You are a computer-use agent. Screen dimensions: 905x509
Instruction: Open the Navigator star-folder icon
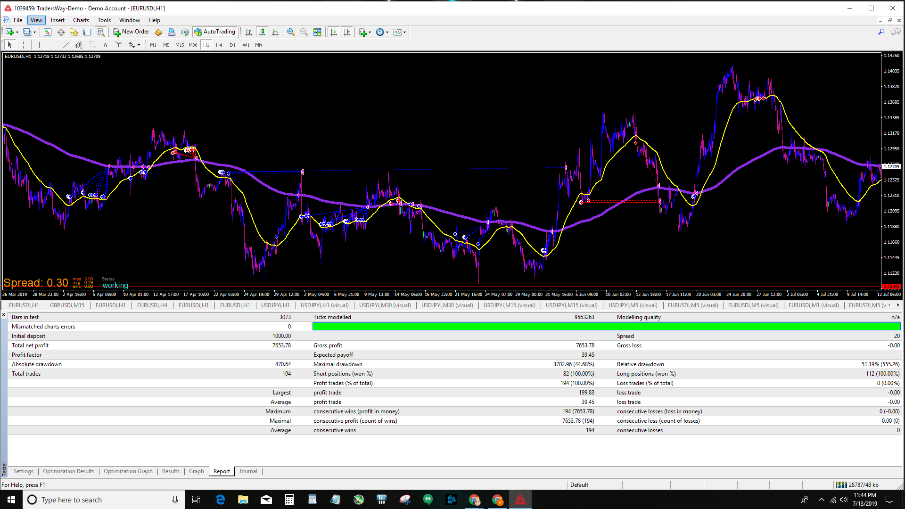(74, 32)
